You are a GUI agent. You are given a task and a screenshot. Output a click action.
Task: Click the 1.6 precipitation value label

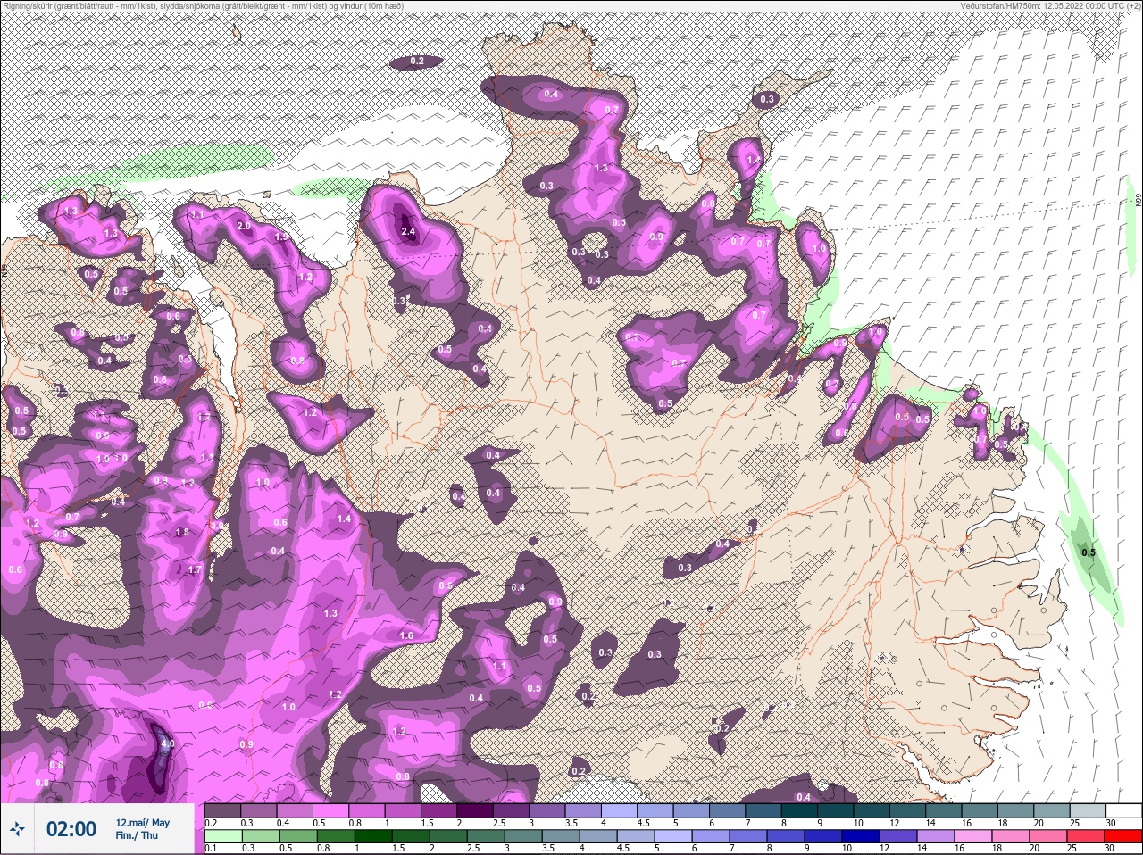point(406,635)
